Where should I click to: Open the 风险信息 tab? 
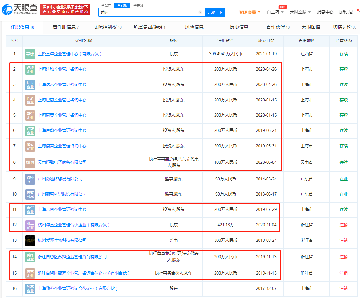[194, 27]
